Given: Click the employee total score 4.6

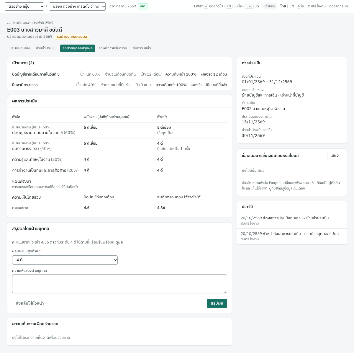Looking at the screenshot, I should (x=86, y=208).
